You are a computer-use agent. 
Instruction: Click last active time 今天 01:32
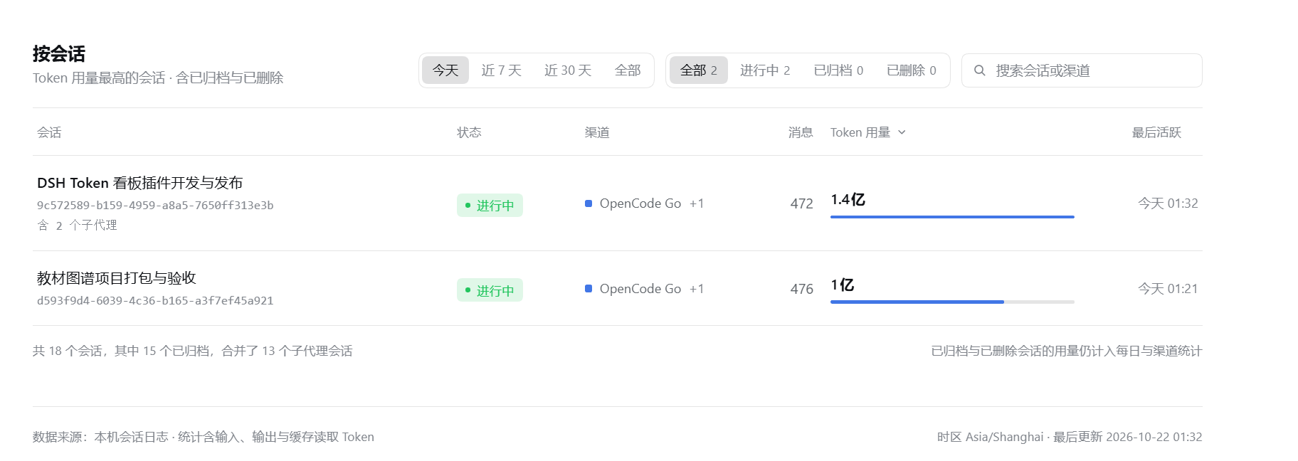coord(1168,203)
